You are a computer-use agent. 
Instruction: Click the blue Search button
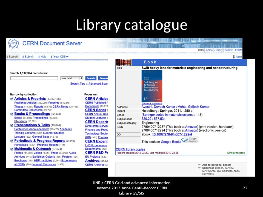tap(91, 78)
